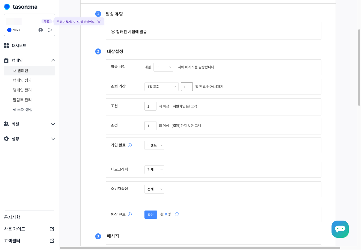Image resolution: width=361 pixels, height=250 pixels.
Task: Click the 확인 button
Action: (x=151, y=215)
